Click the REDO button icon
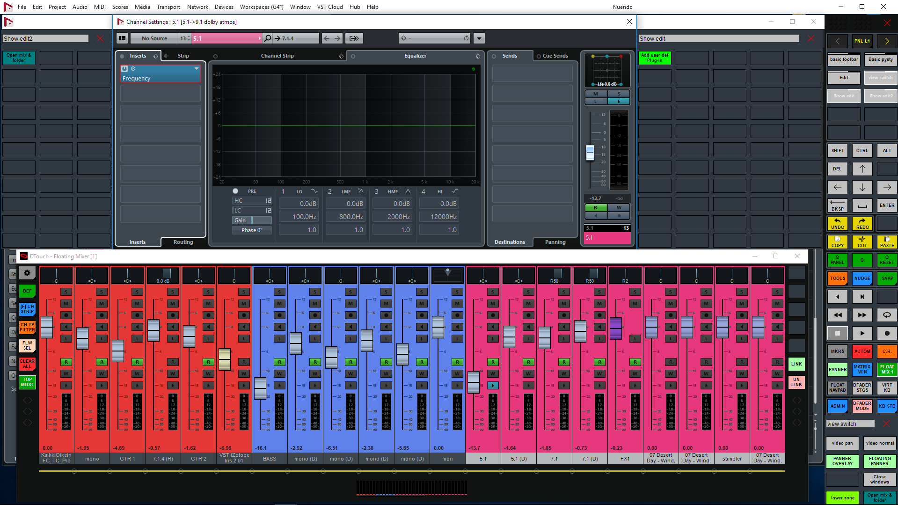Image resolution: width=898 pixels, height=505 pixels. click(862, 224)
